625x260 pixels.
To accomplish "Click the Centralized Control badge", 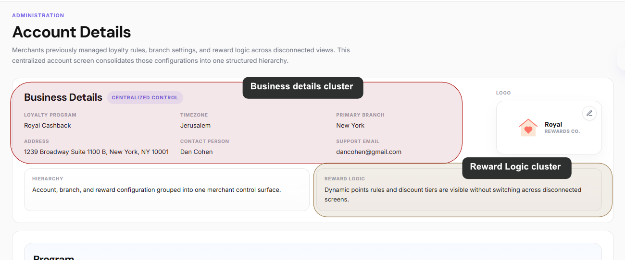I will 145,97.
